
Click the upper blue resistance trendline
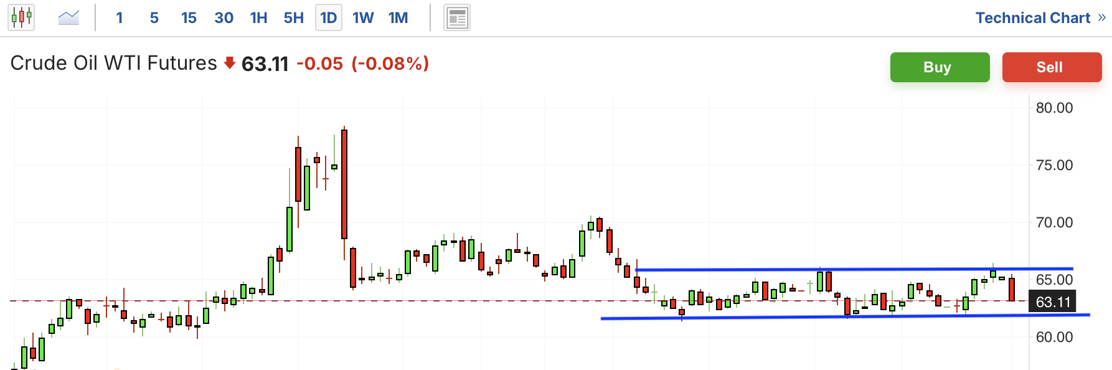point(854,269)
